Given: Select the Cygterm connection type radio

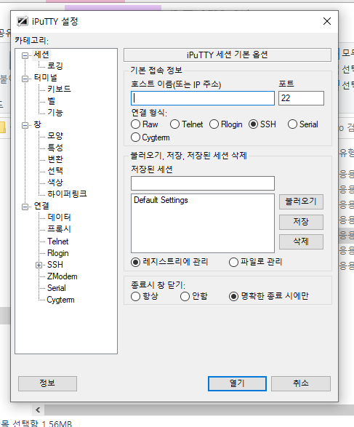Looking at the screenshot, I should coord(135,137).
